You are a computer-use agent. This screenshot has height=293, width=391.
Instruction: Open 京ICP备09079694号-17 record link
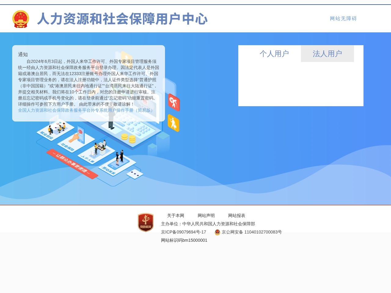point(184,232)
